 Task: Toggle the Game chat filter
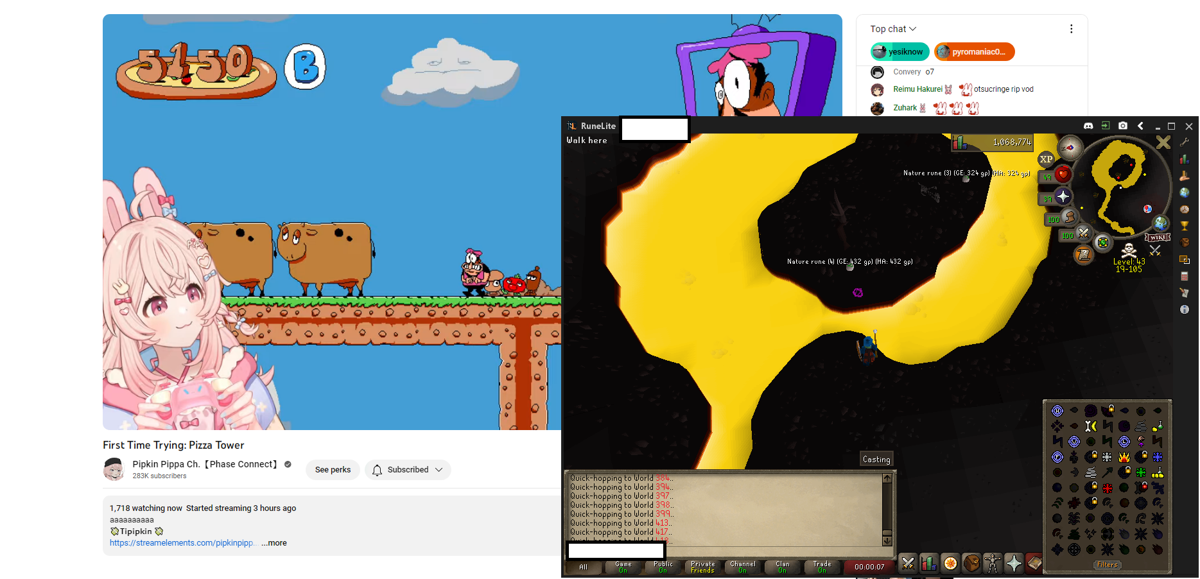623,567
